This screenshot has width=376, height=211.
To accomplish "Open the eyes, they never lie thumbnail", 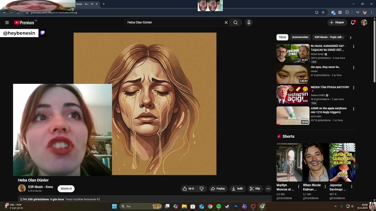I will 293,74.
